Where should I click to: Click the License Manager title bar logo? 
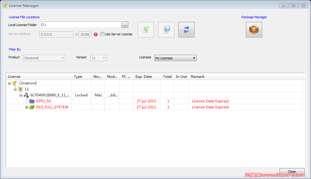(5, 6)
